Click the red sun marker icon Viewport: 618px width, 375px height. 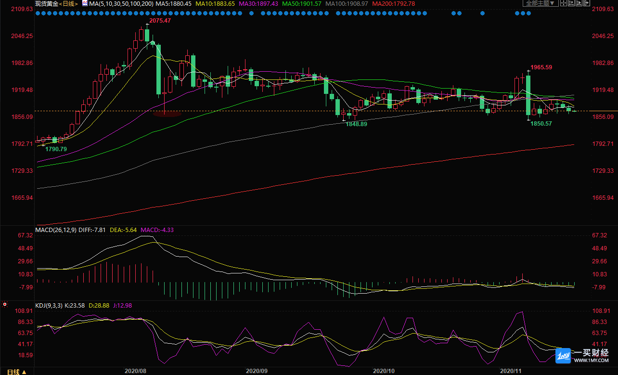pos(4,304)
